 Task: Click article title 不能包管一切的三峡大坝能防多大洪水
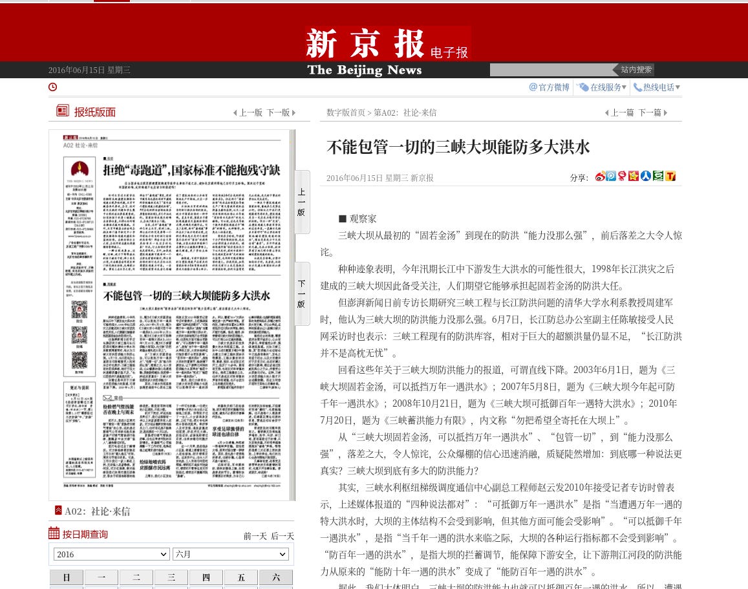[x=458, y=147]
